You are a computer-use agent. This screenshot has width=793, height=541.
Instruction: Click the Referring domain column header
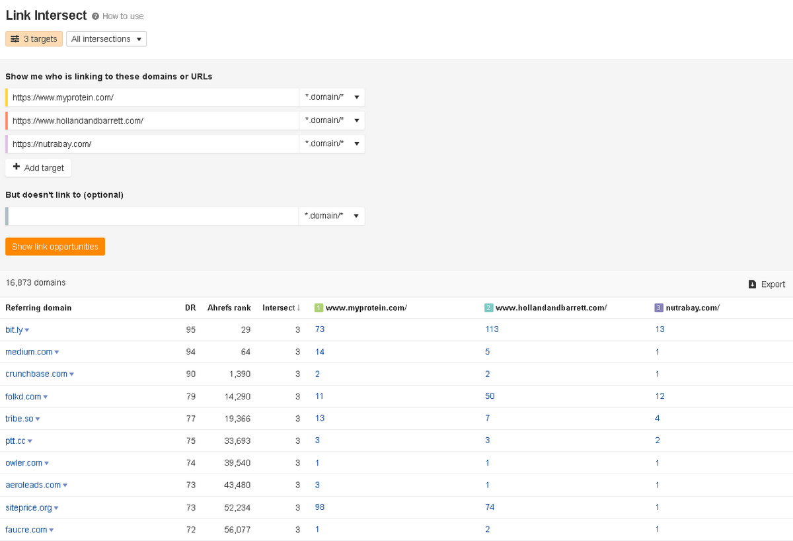tap(38, 308)
